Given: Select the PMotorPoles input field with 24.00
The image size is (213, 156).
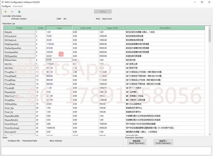Looking at the screenshot, I should pyautogui.click(x=59, y=60).
